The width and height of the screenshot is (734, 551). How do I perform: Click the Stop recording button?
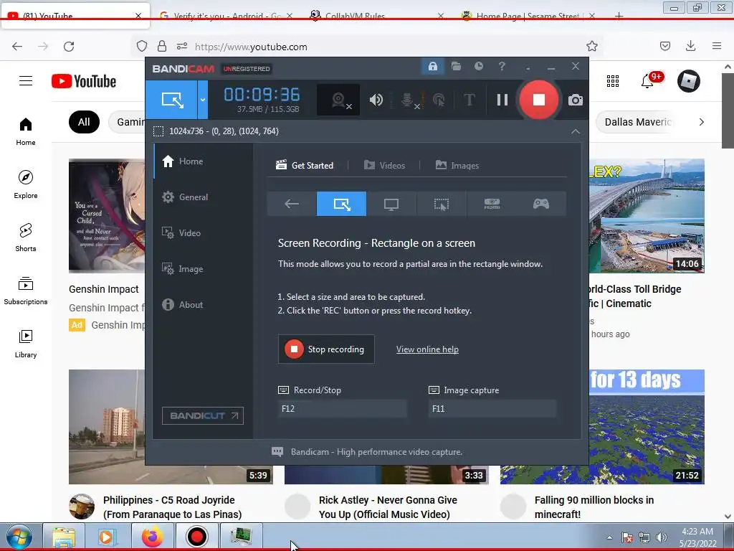click(x=326, y=349)
